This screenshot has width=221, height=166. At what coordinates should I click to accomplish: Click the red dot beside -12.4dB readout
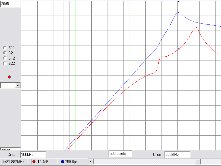click(34, 161)
